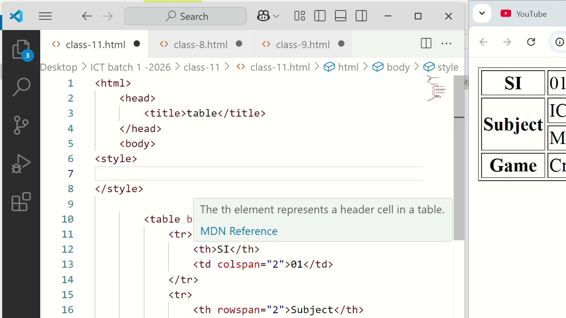The height and width of the screenshot is (318, 566).
Task: Close class-11.html via its unsaved dot
Action: coord(137,44)
